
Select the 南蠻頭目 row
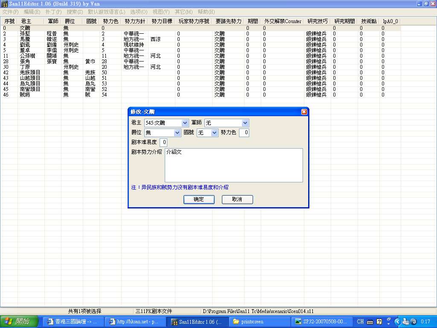click(201, 89)
